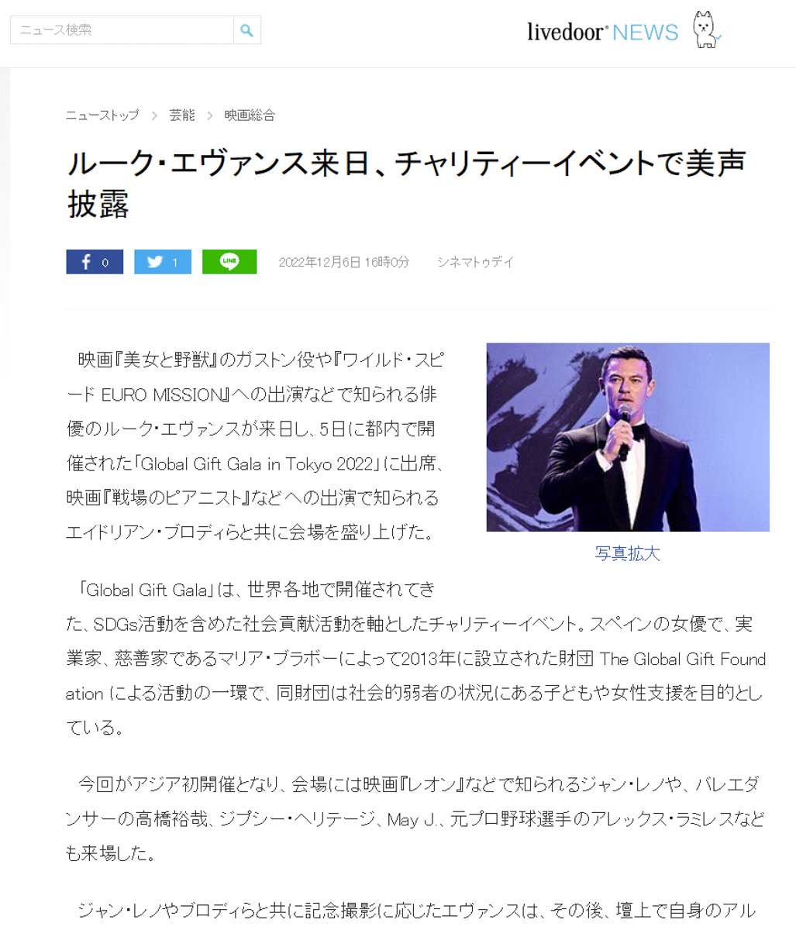Click the search magnifier icon button
The width and height of the screenshot is (796, 930).
[x=246, y=30]
